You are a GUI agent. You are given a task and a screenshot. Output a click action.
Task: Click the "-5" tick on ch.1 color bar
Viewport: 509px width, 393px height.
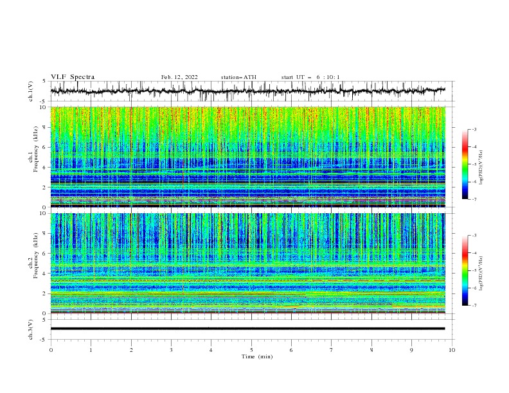474,164
